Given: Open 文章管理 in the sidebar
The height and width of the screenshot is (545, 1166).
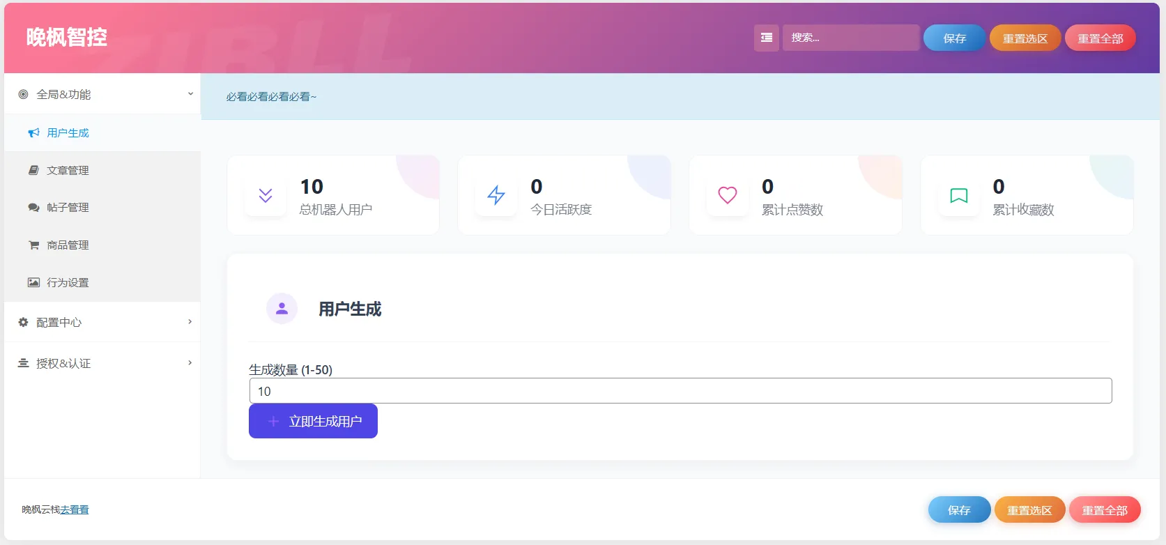Looking at the screenshot, I should pyautogui.click(x=102, y=170).
